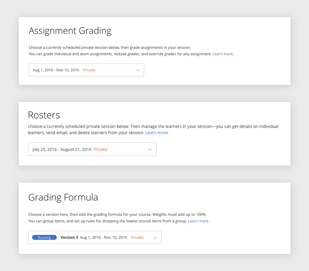Click the Grading Formula heading
This screenshot has height=271, width=309.
pyautogui.click(x=63, y=197)
